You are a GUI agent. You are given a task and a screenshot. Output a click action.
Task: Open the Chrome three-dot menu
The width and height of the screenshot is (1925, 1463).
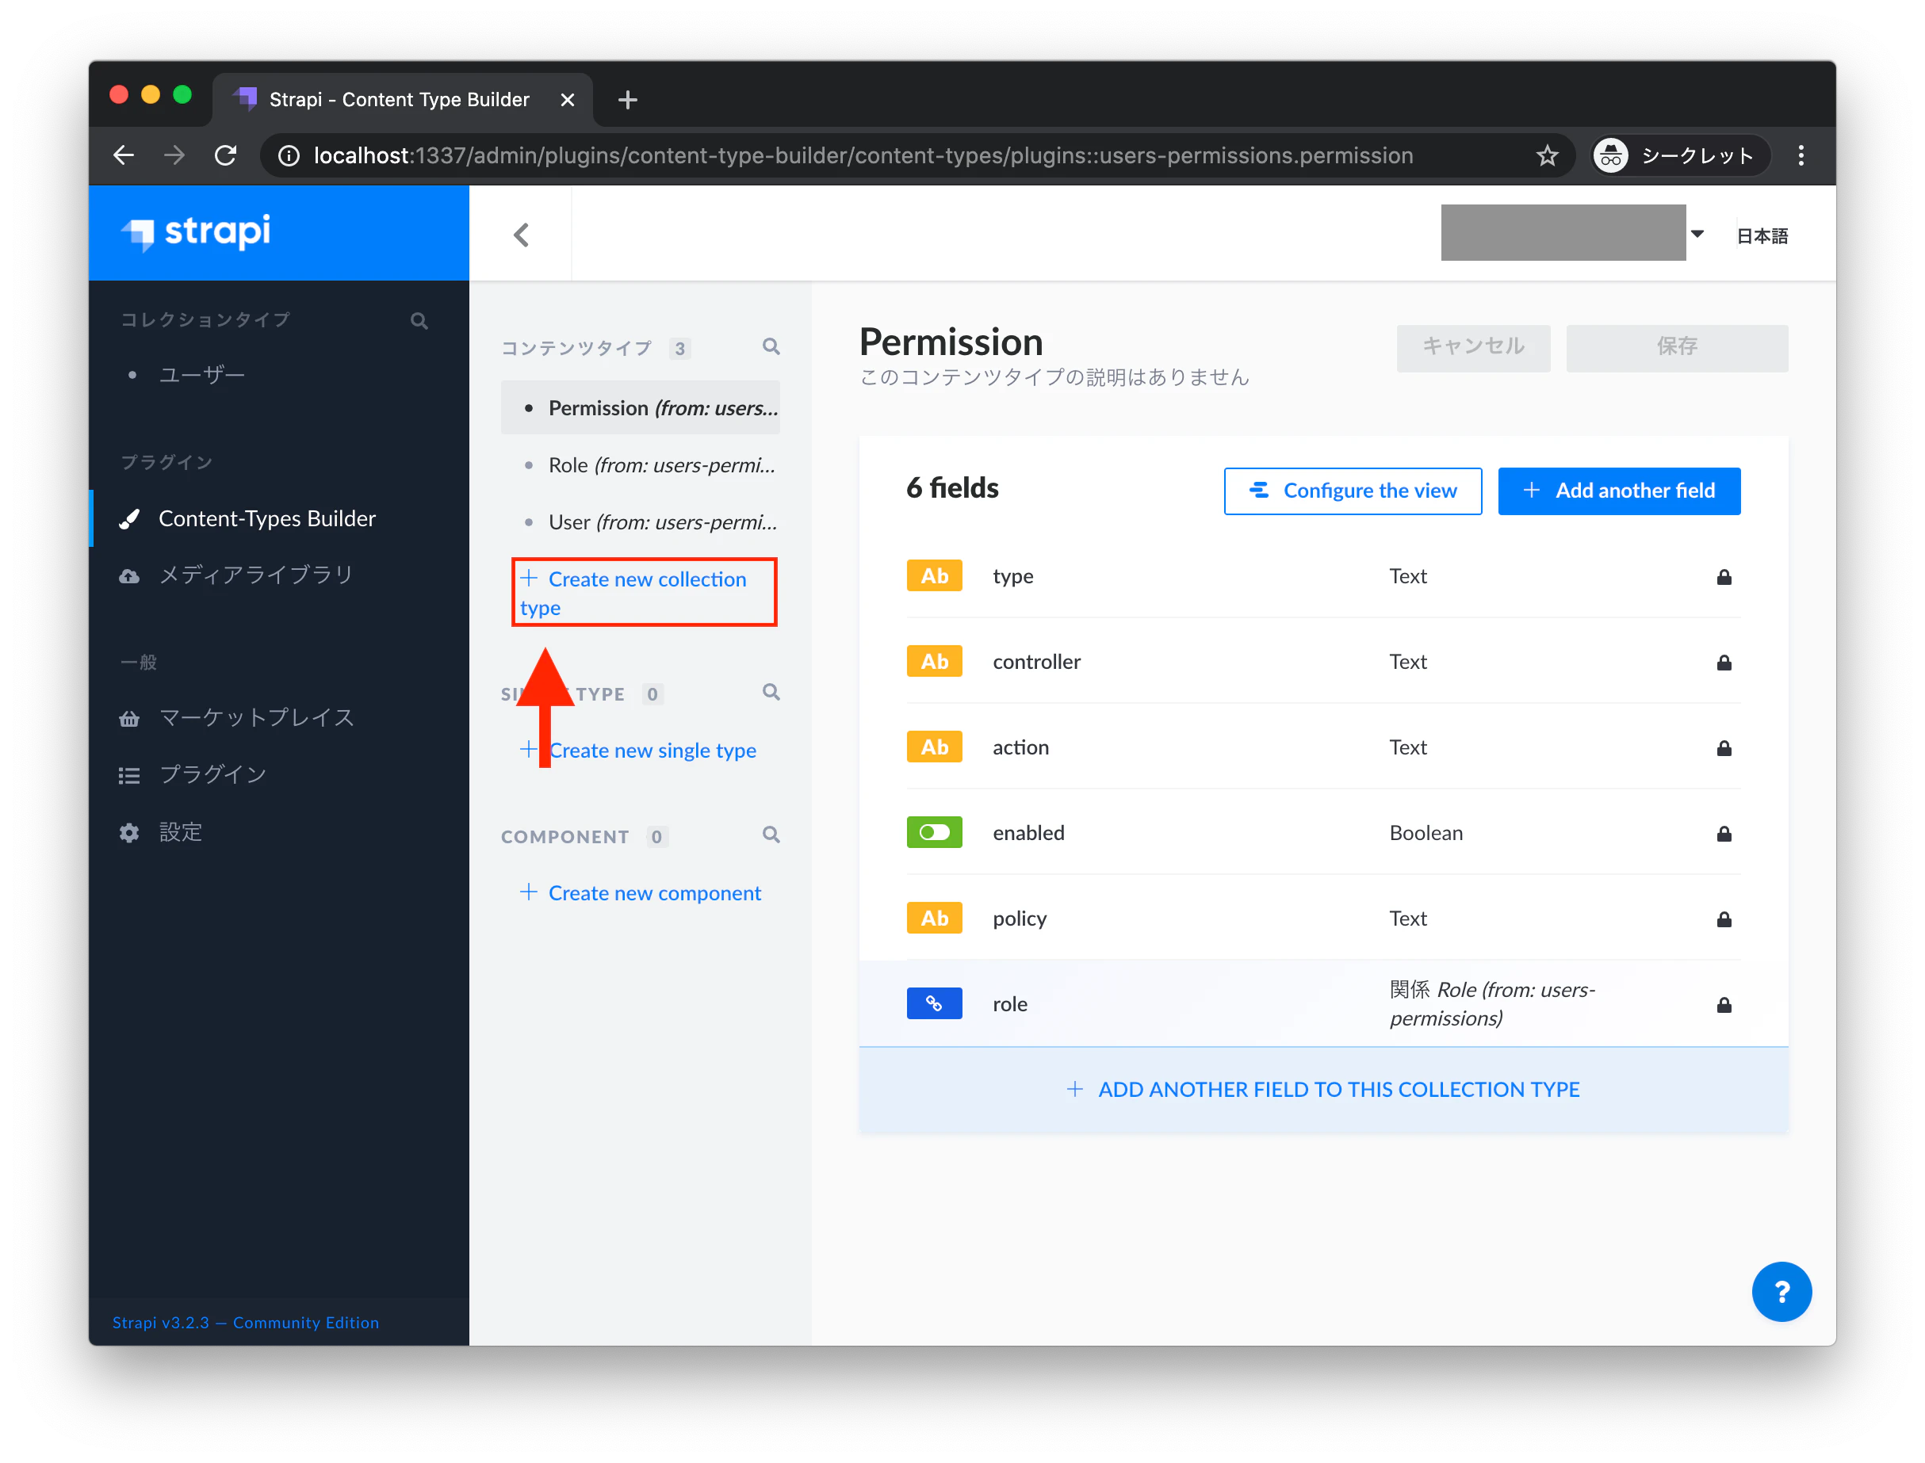1801,156
